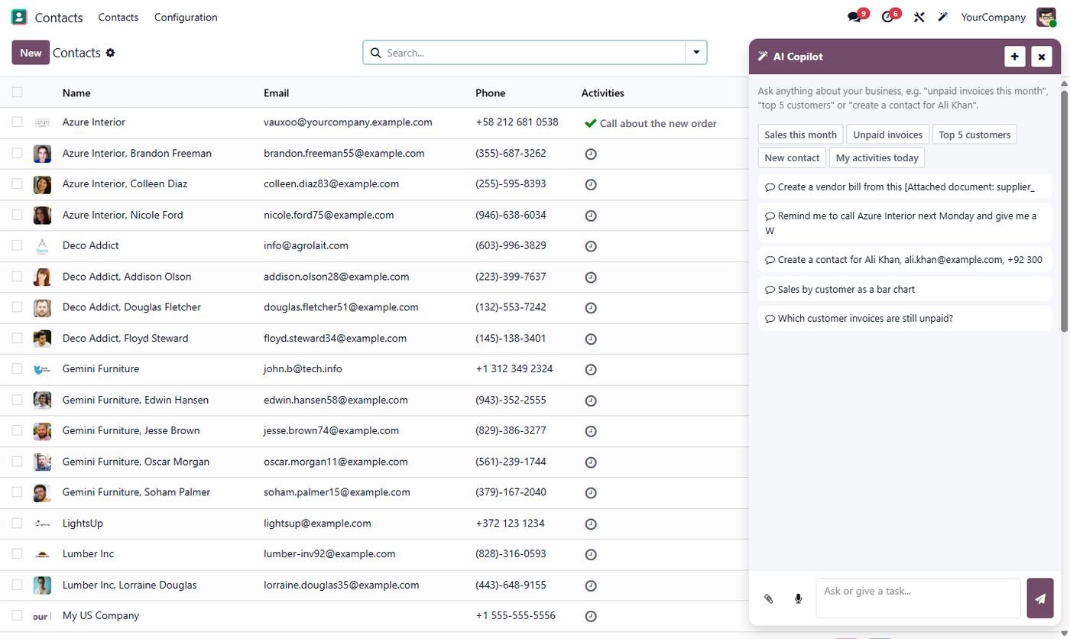Sort by the Name column header
Screen dimensions: 1070x639
click(x=76, y=92)
